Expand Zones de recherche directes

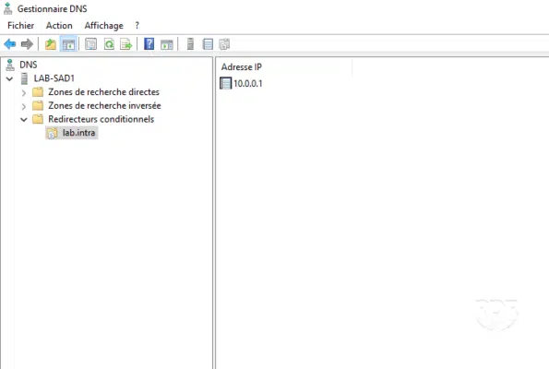tap(24, 93)
